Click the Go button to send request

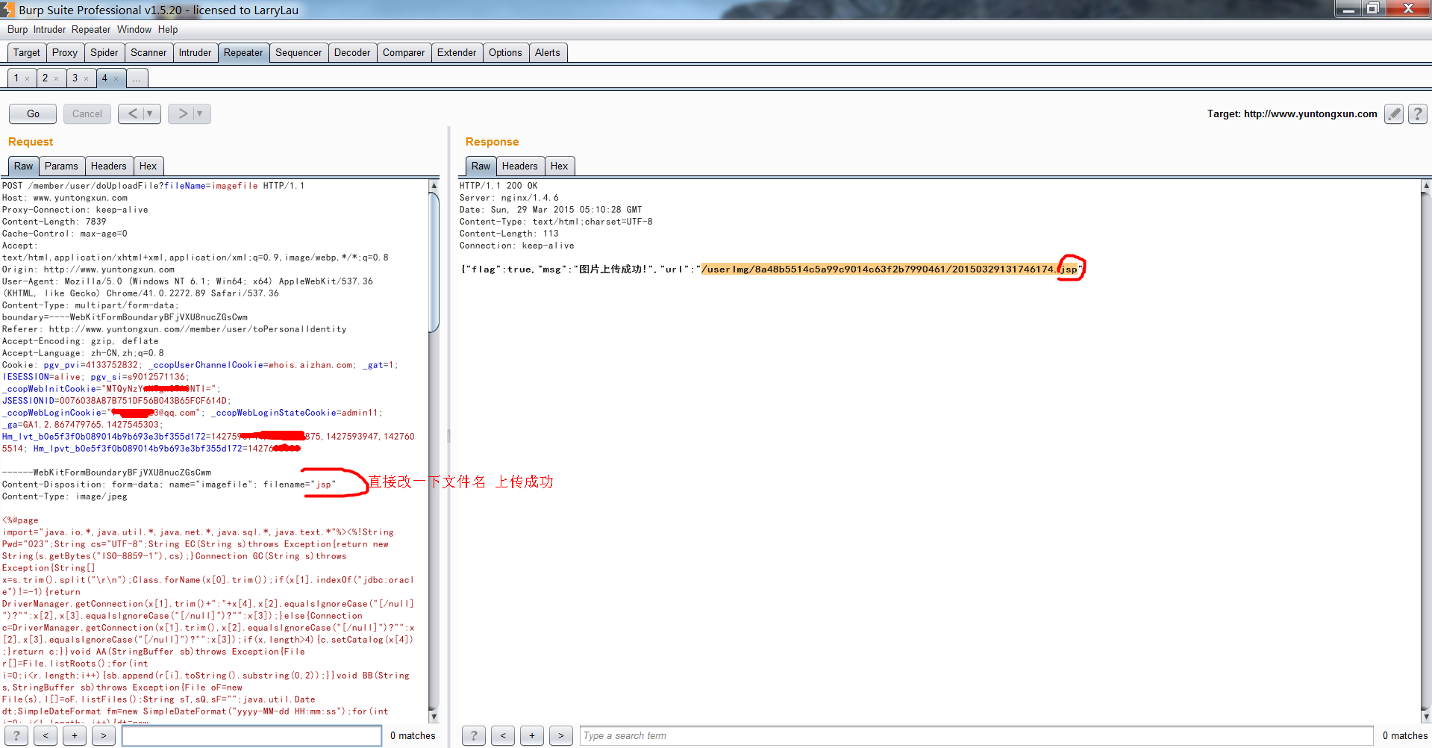pos(33,113)
